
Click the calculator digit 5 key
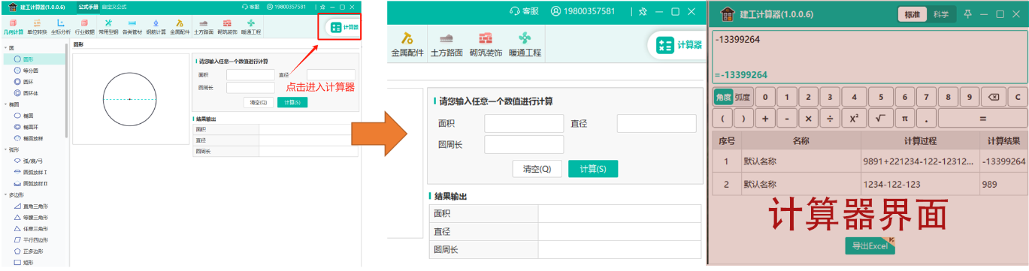pyautogui.click(x=880, y=97)
